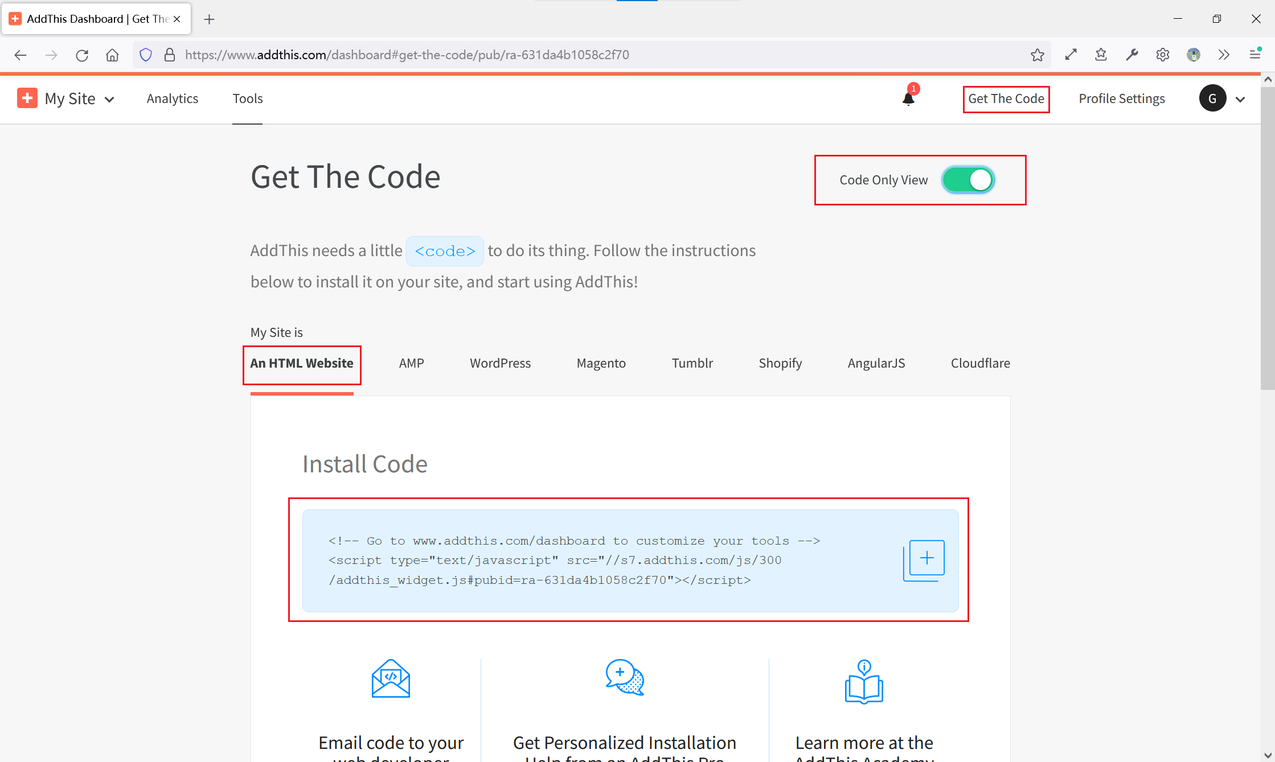Click the email code envelope icon
This screenshot has width=1275, height=762.
pos(391,678)
